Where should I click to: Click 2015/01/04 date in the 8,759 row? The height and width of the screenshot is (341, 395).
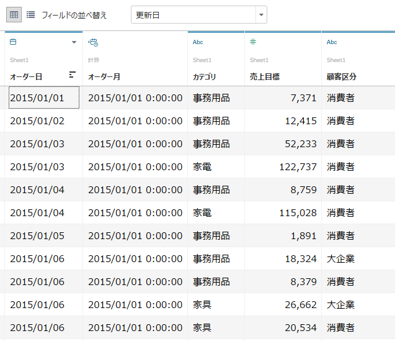pyautogui.click(x=37, y=189)
